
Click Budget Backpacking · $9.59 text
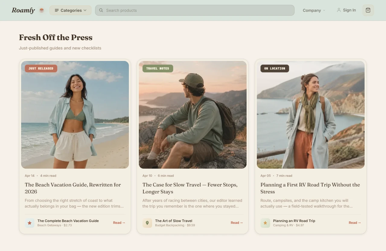tap(175, 225)
